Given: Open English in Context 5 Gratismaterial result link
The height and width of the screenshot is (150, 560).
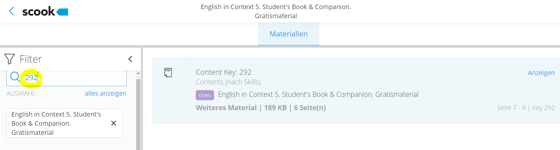Looking at the screenshot, I should [x=318, y=94].
